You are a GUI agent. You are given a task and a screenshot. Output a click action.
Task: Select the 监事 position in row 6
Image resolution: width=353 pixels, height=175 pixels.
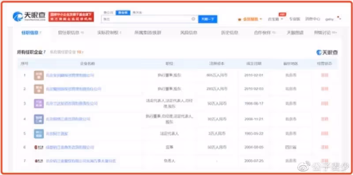coord(169,147)
